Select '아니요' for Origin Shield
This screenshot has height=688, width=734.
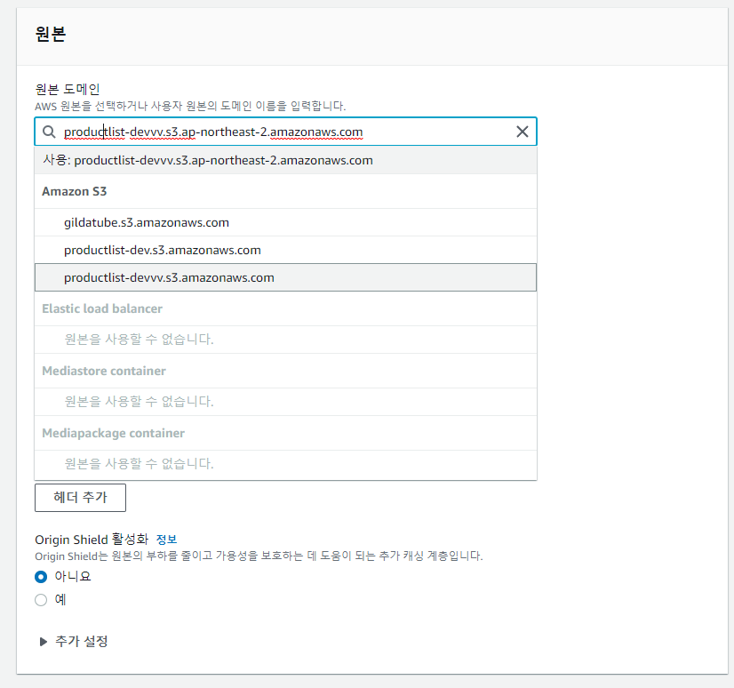[x=41, y=577]
